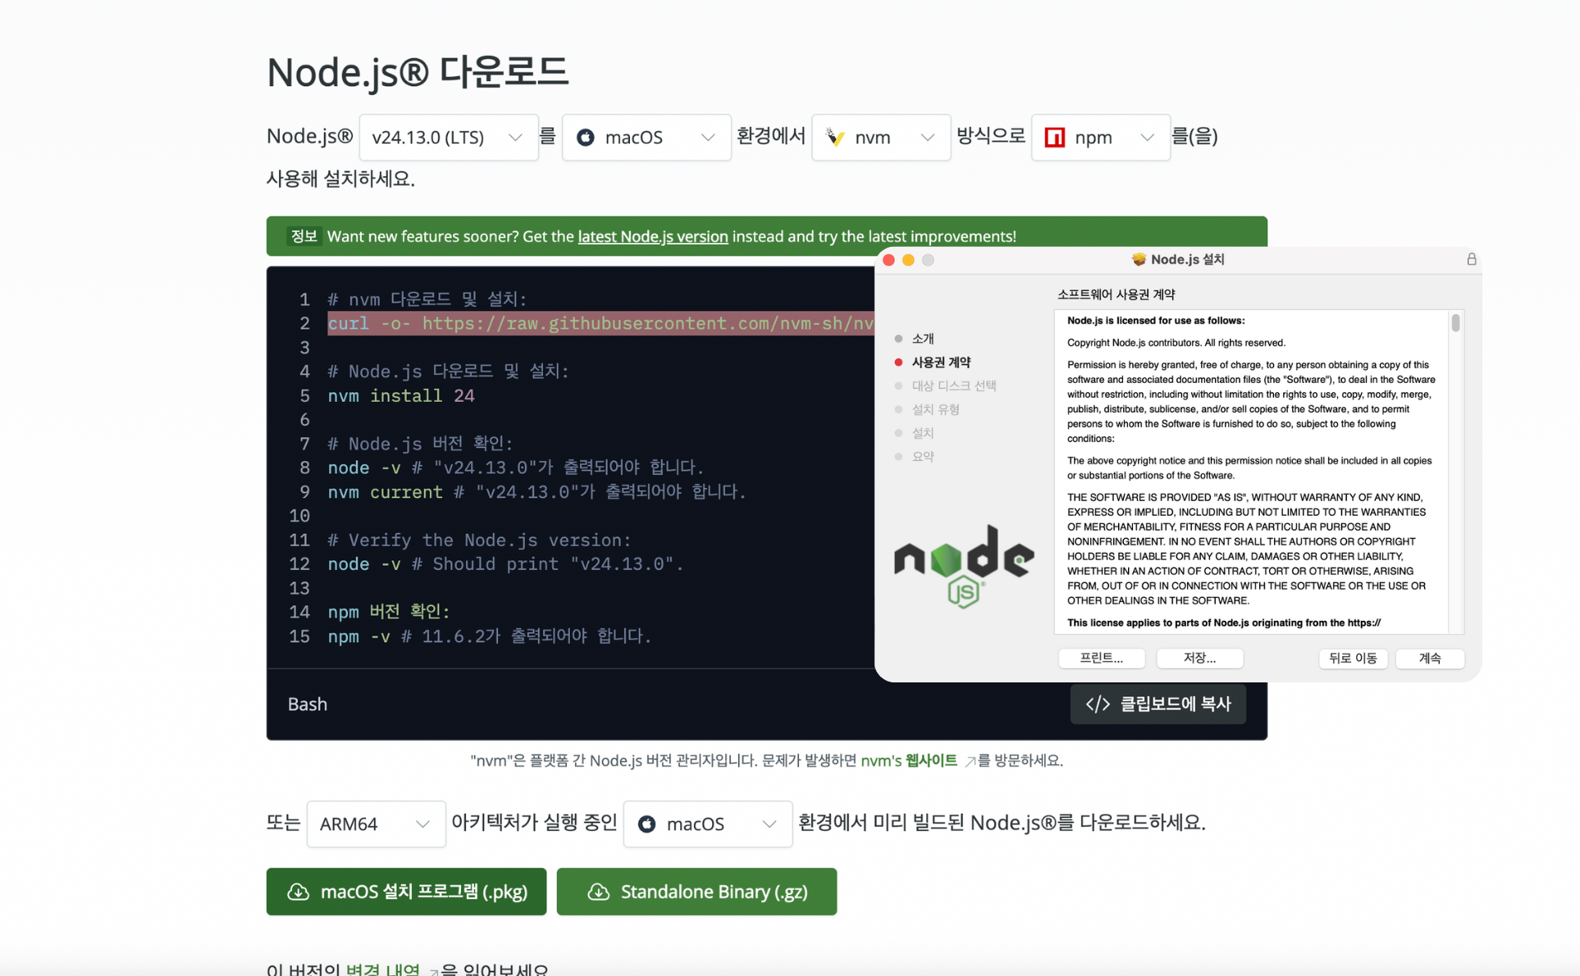Click the code brackets icon on copy button

point(1097,704)
